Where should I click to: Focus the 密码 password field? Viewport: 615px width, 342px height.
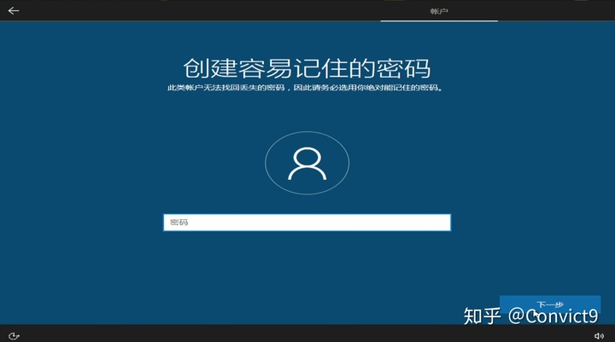click(x=307, y=223)
